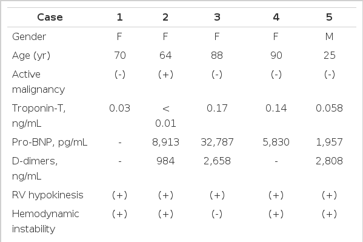Click Pro-BNP value 5,830
Screen dimensions: 363x242
tap(276, 142)
